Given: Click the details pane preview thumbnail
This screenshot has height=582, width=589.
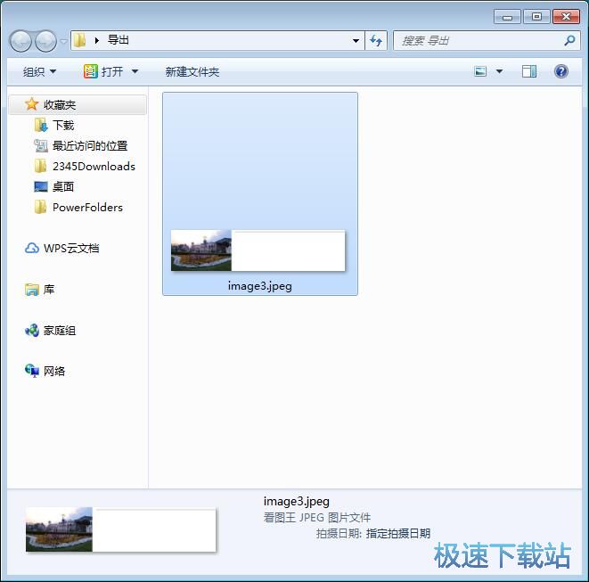Looking at the screenshot, I should point(120,529).
